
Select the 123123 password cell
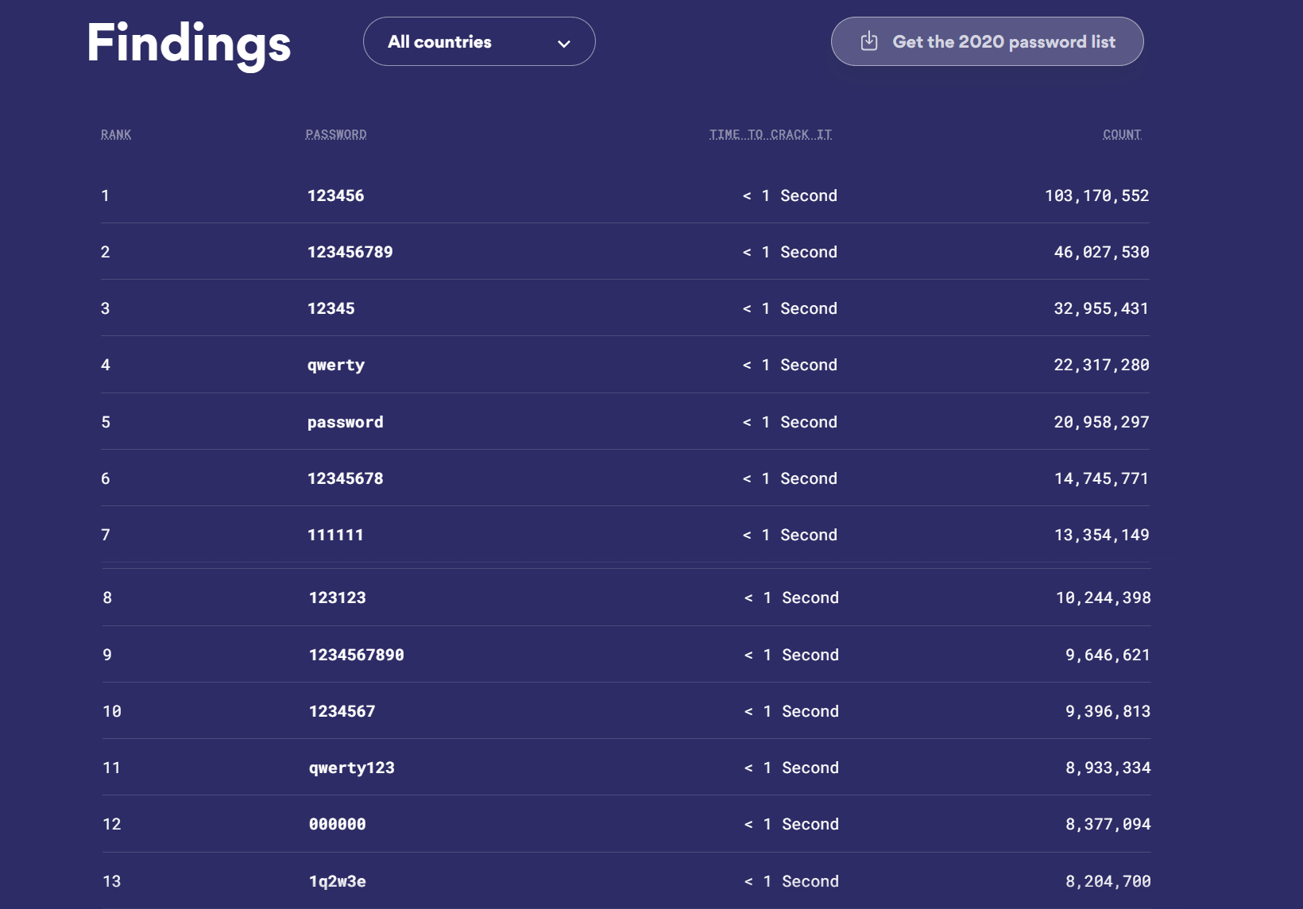[x=338, y=598]
